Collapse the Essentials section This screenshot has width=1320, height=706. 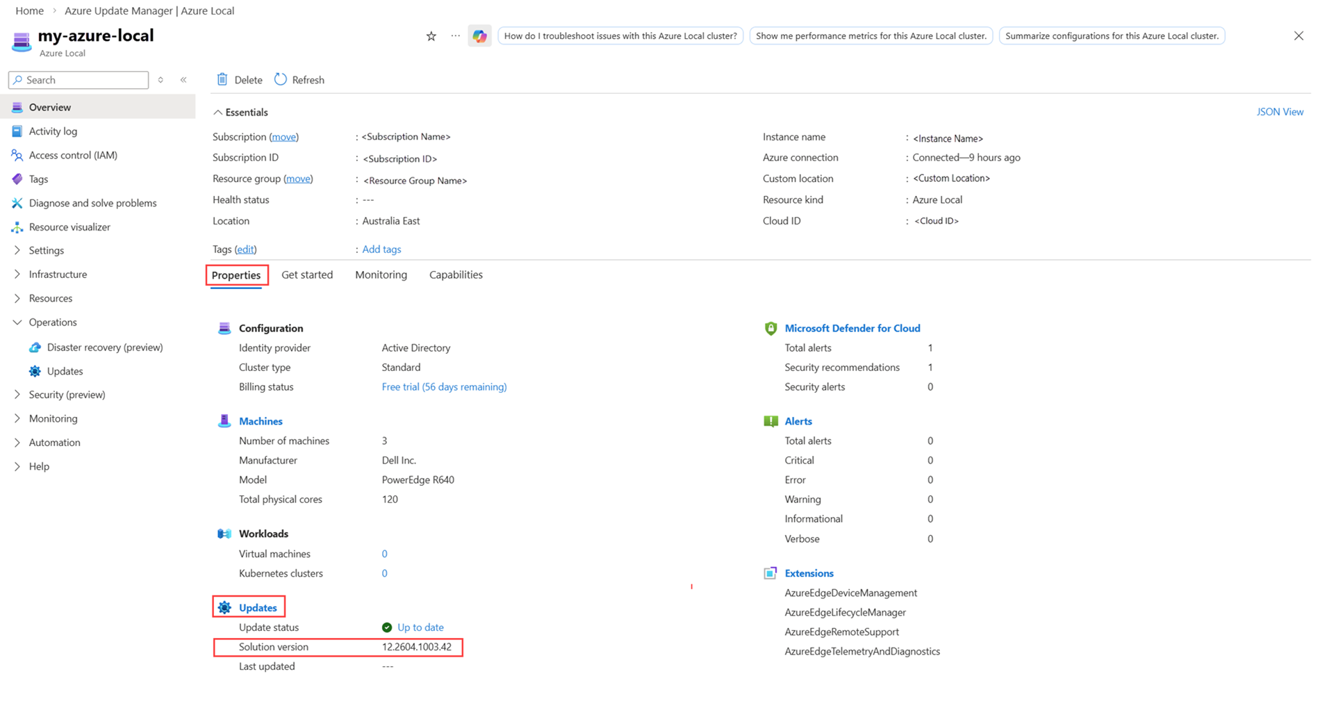240,112
